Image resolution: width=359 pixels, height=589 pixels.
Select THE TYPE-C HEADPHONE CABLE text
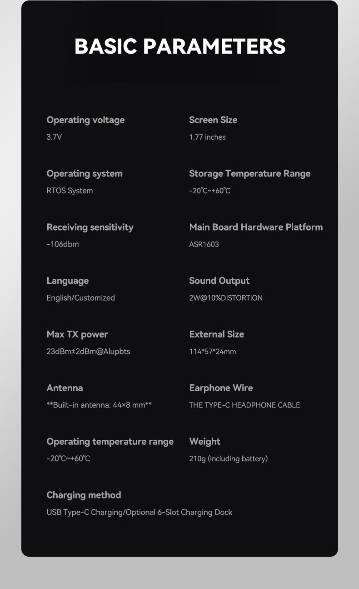[244, 405]
